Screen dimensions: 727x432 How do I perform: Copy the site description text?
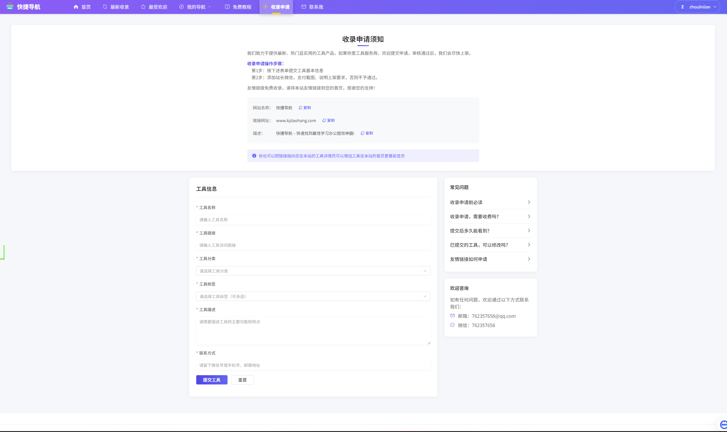coord(367,133)
